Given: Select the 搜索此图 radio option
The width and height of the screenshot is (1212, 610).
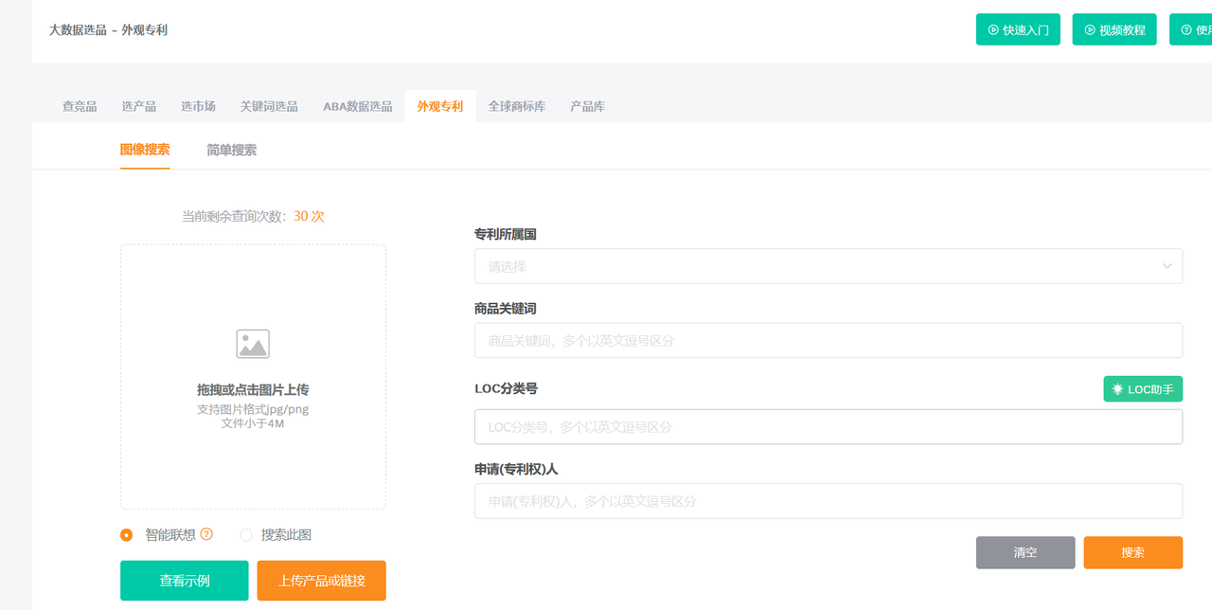Looking at the screenshot, I should [246, 535].
